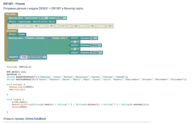192x124 pixels.
Task: Open the Online ArduBlock link
Action: coord(36,119)
